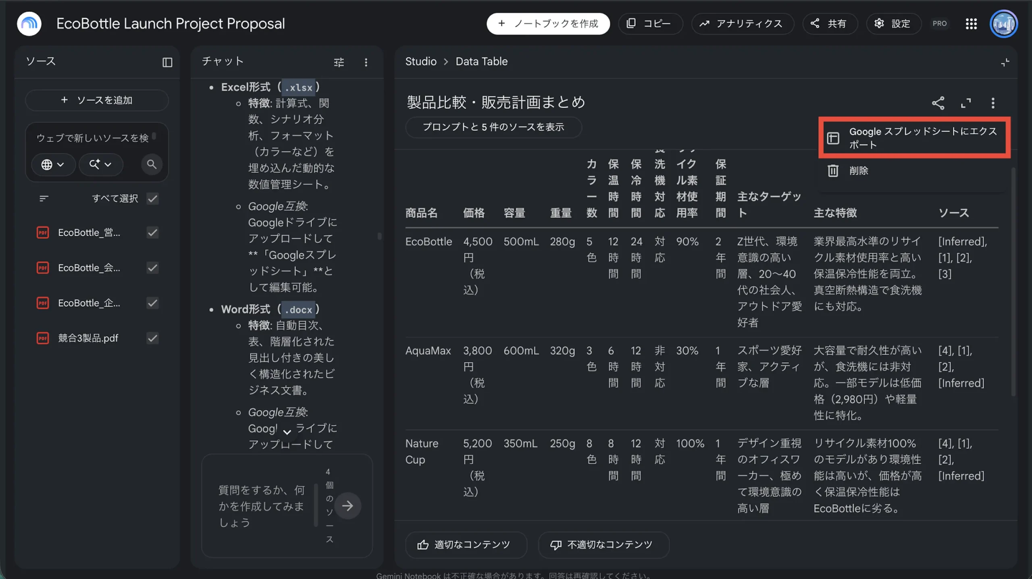Screen dimensions: 1032x579
Task: Click 商品名 column header
Action: (422, 213)
